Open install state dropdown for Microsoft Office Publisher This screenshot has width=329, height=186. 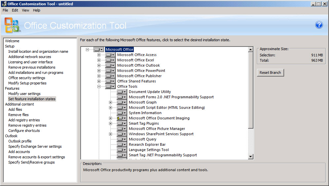click(110, 76)
